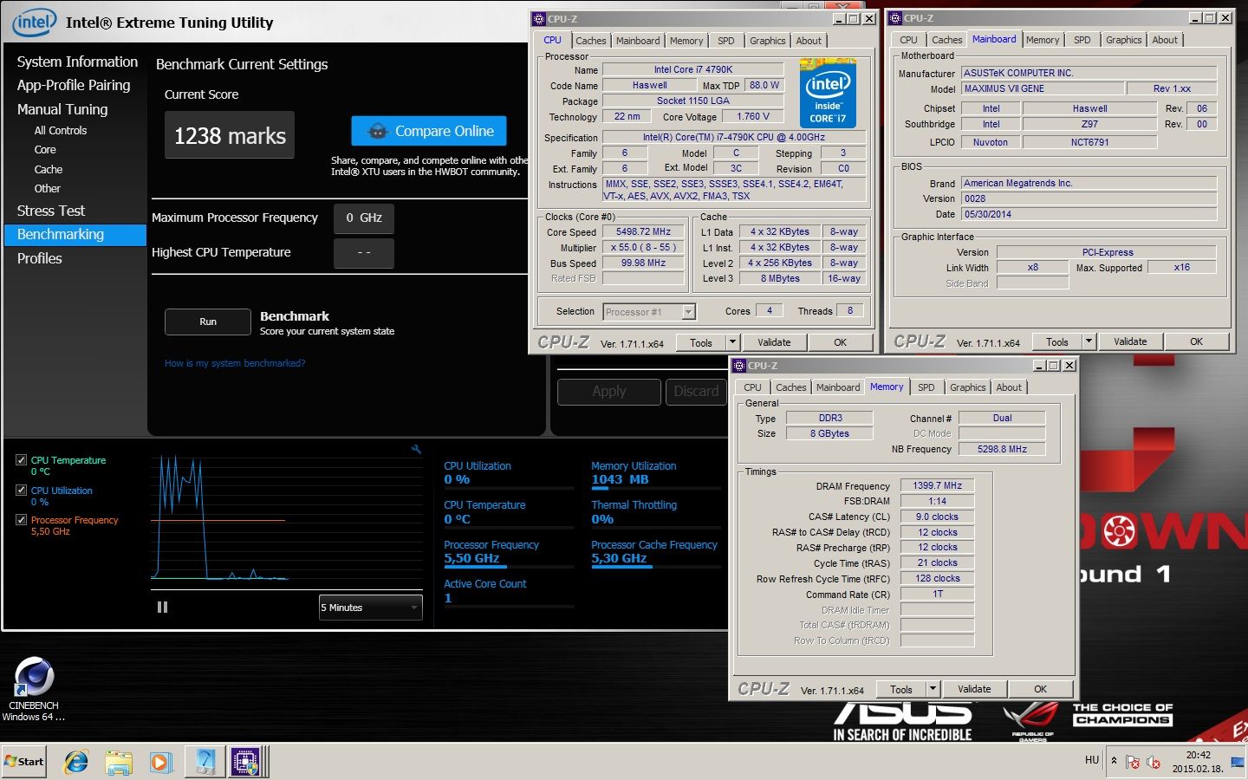Switch to Caches tab in CPU window
Viewport: 1248px width, 780px height.
click(591, 41)
